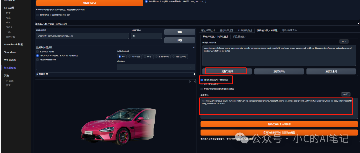Viewport: 360px width, 153px height.
Task: Select the 覆写 radio option
Action: (x=147, y=57)
